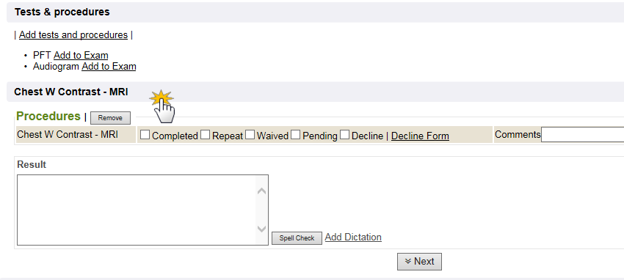Click the Chest W Contrast - MRI header bar
Screen dimensions: 624x280
click(315, 92)
